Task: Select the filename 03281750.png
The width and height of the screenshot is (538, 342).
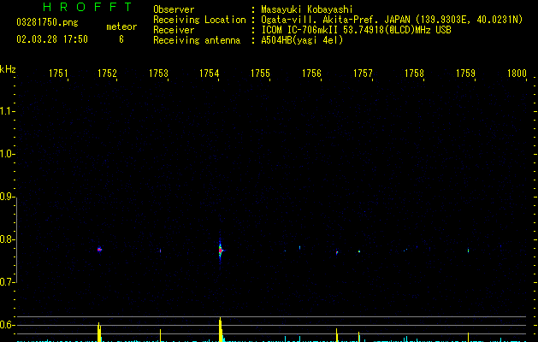Action: pyautogui.click(x=47, y=22)
